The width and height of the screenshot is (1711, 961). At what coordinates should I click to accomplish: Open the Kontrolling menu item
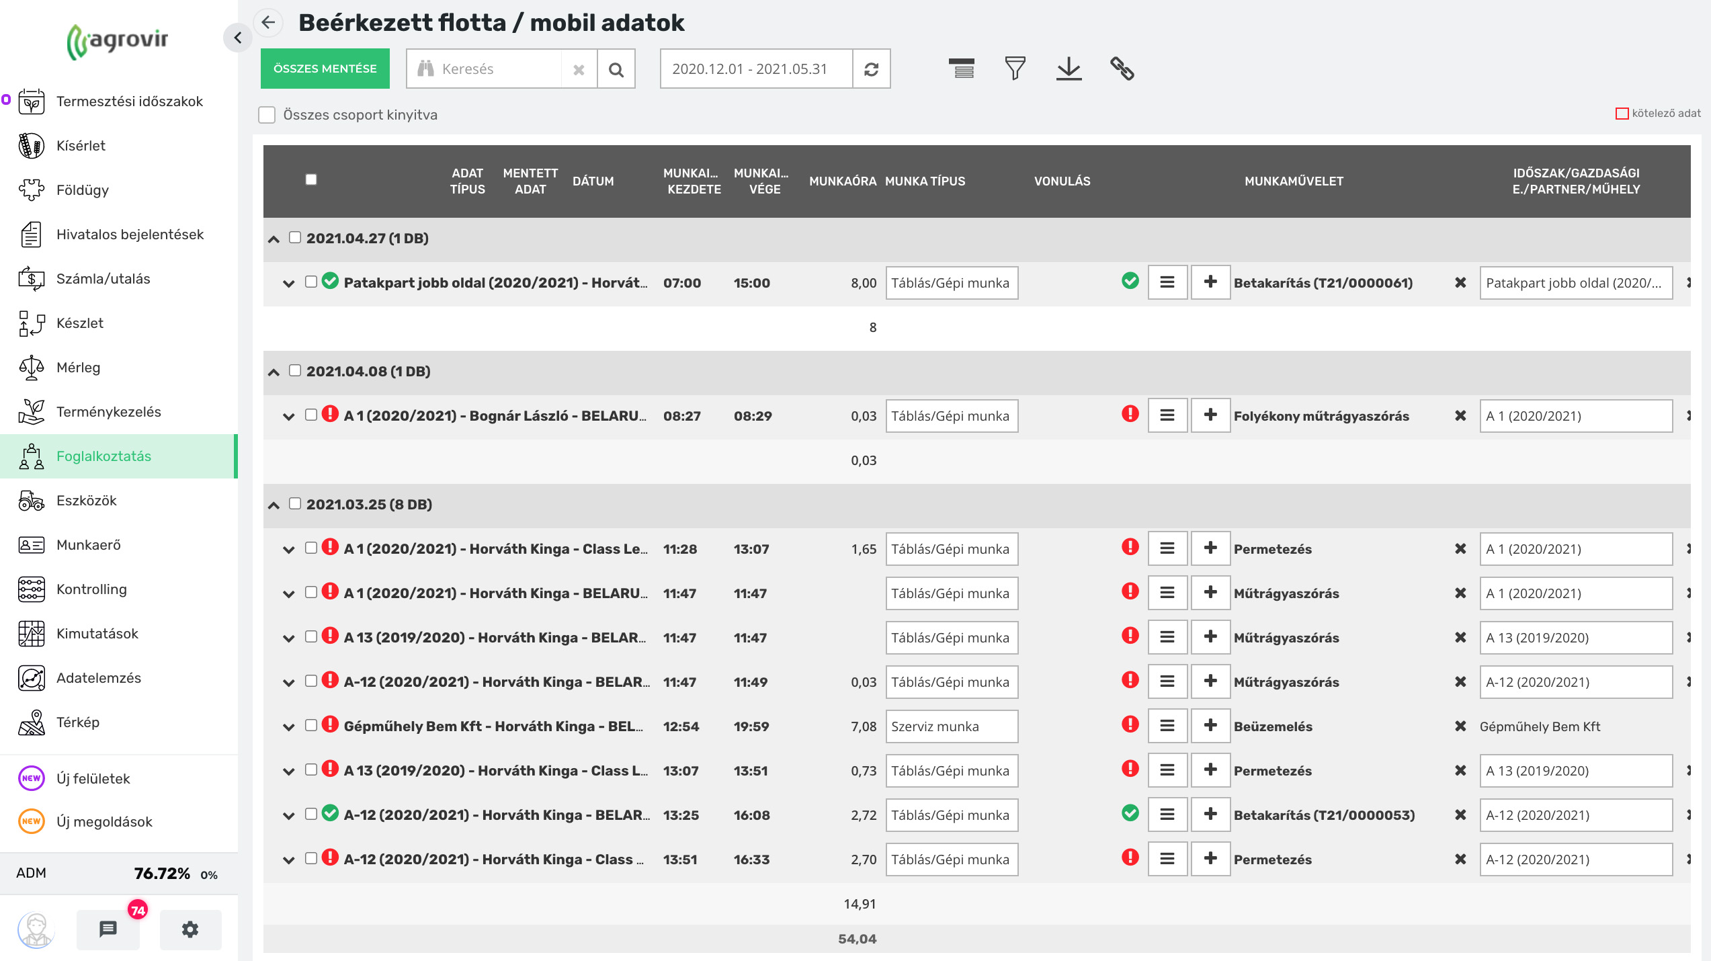pos(118,589)
